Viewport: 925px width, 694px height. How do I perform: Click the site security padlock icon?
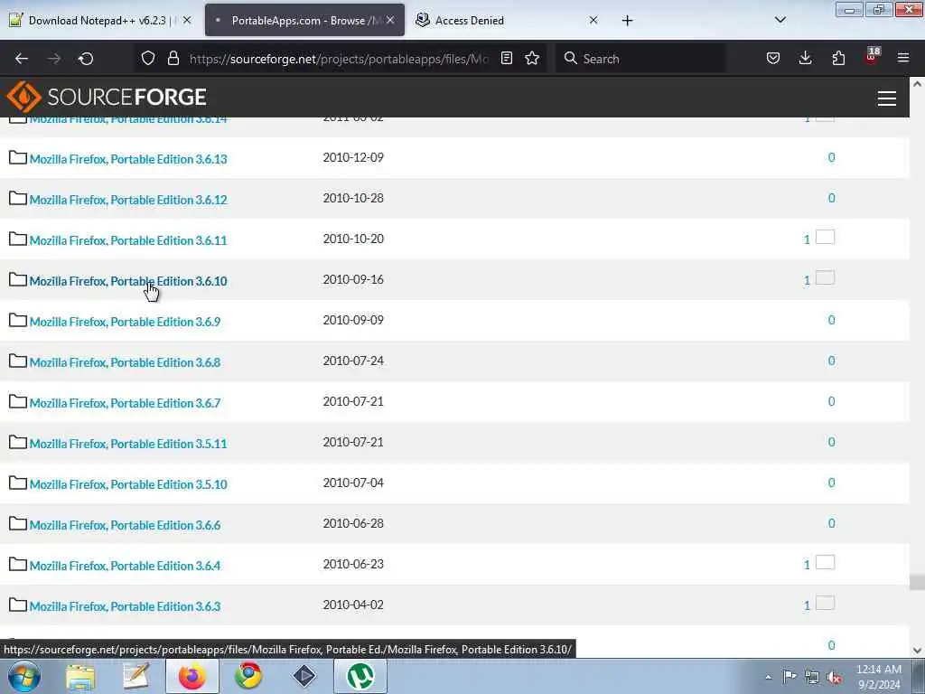pos(173,58)
